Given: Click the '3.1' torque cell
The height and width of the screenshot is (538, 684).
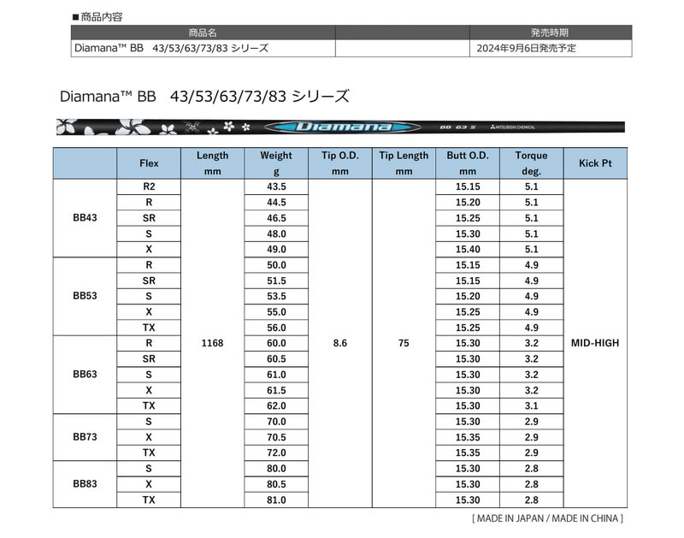Looking at the screenshot, I should point(531,405).
